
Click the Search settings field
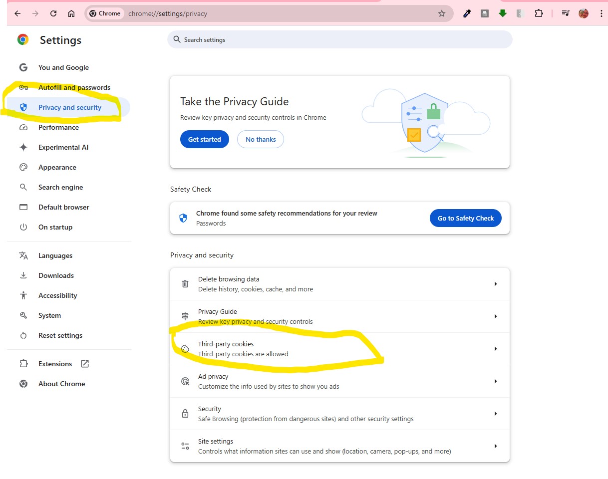coord(340,39)
